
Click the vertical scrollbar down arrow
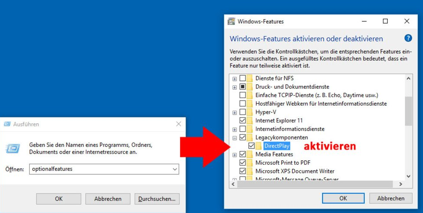click(x=408, y=176)
